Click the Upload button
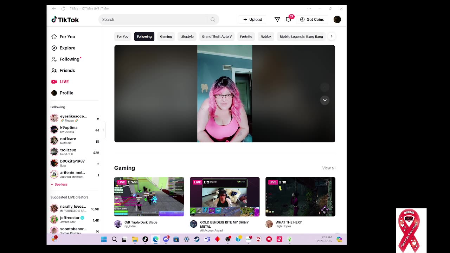The width and height of the screenshot is (450, 253). tap(252, 20)
